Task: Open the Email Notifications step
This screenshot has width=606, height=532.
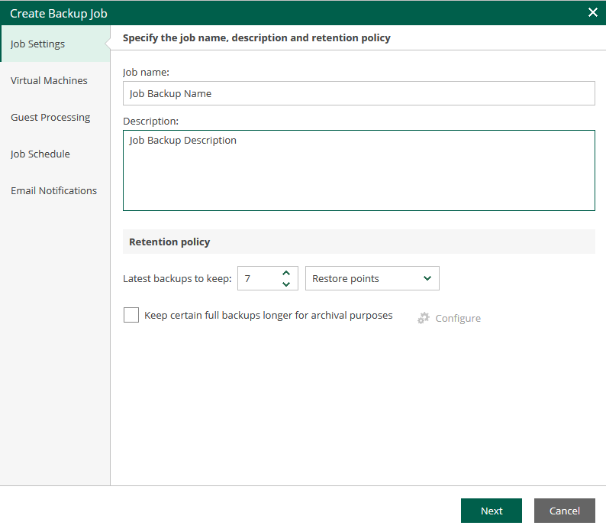Action: [x=53, y=190]
